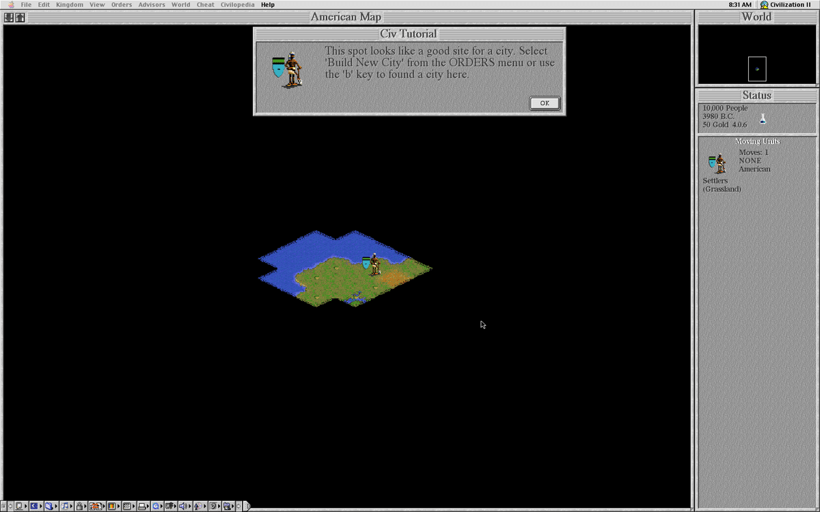Open the Cheat menu

click(206, 5)
